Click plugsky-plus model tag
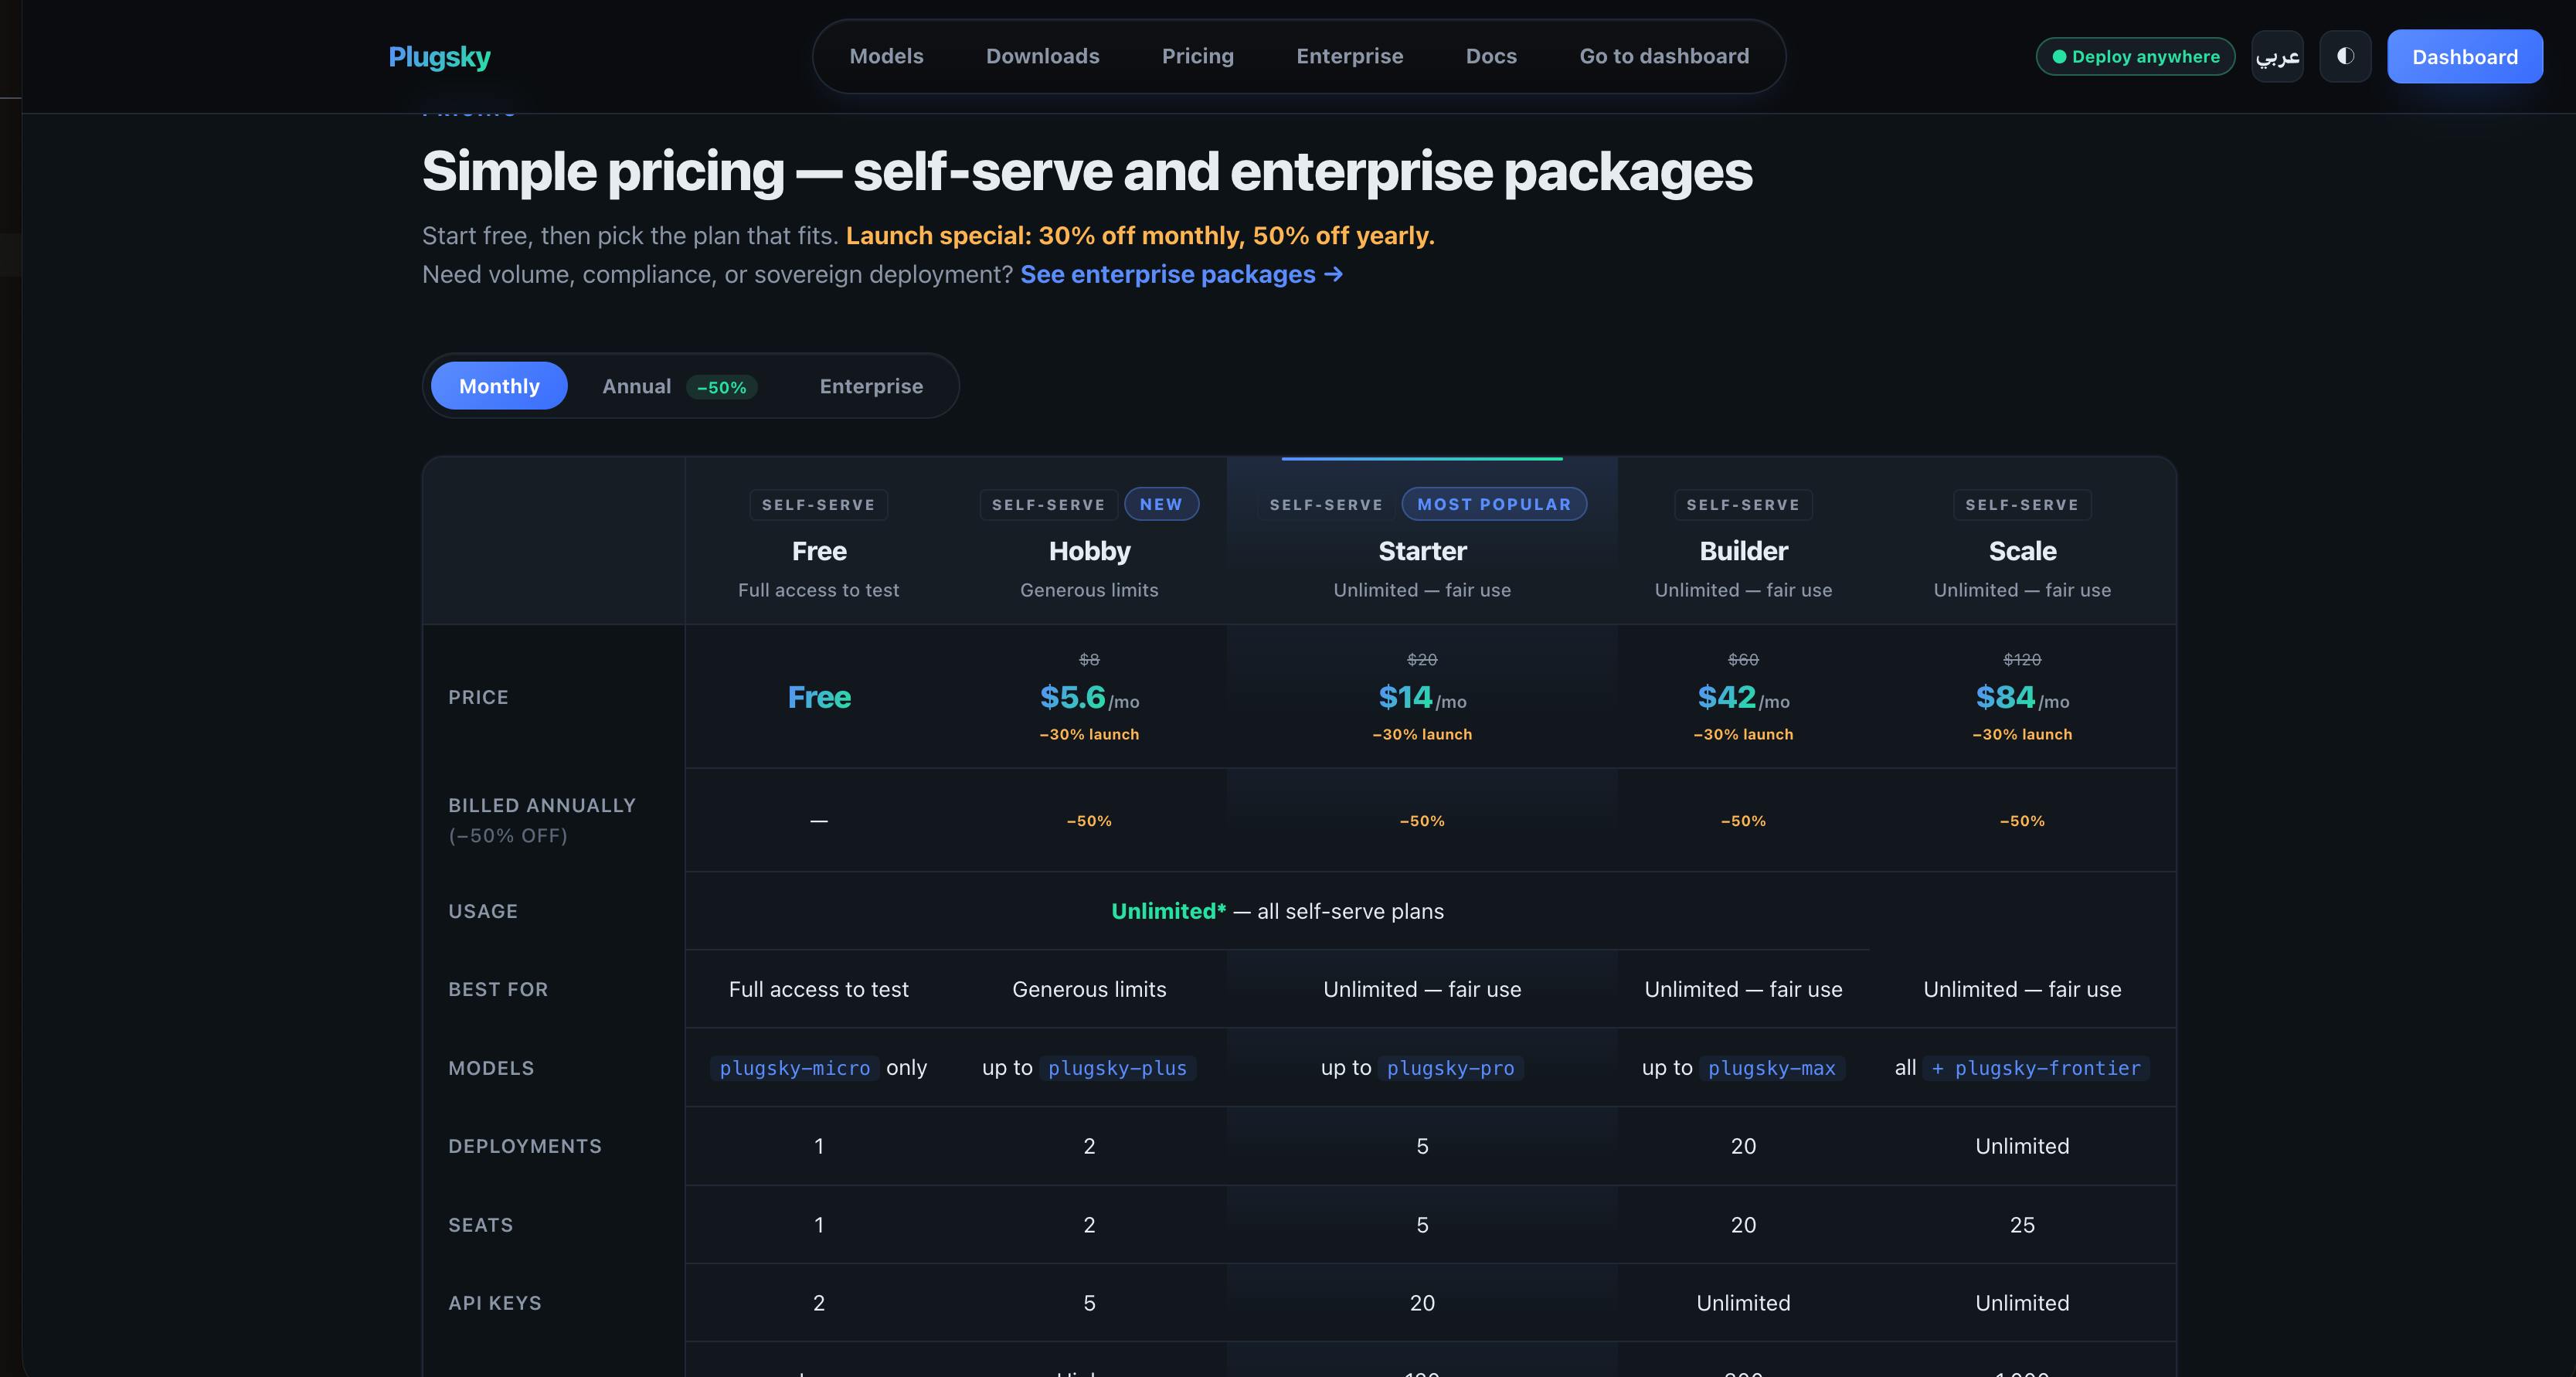 click(1117, 1068)
